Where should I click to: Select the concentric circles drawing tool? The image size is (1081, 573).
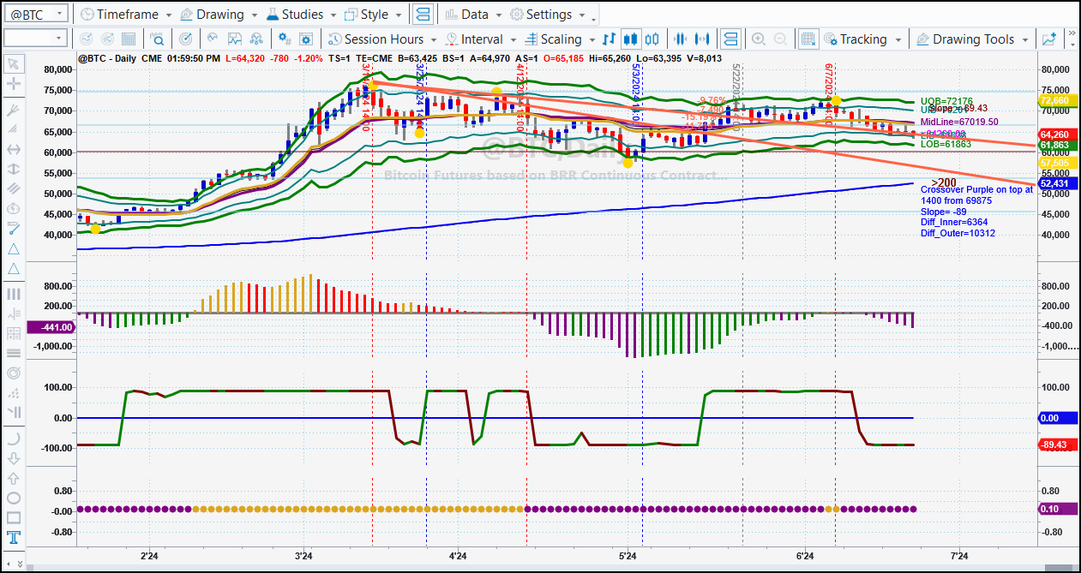click(x=13, y=373)
